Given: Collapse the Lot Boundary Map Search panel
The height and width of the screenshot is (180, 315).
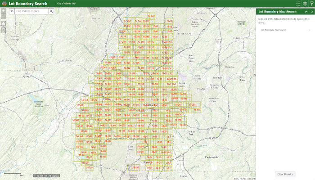Looking at the screenshot, I should (x=306, y=12).
